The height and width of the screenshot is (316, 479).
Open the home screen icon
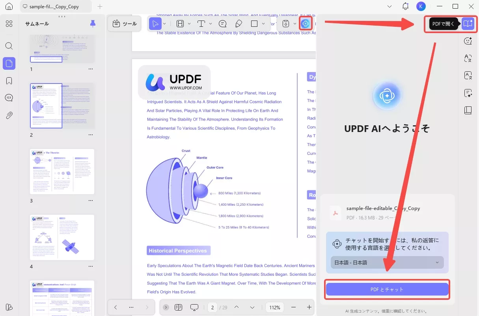tap(9, 7)
